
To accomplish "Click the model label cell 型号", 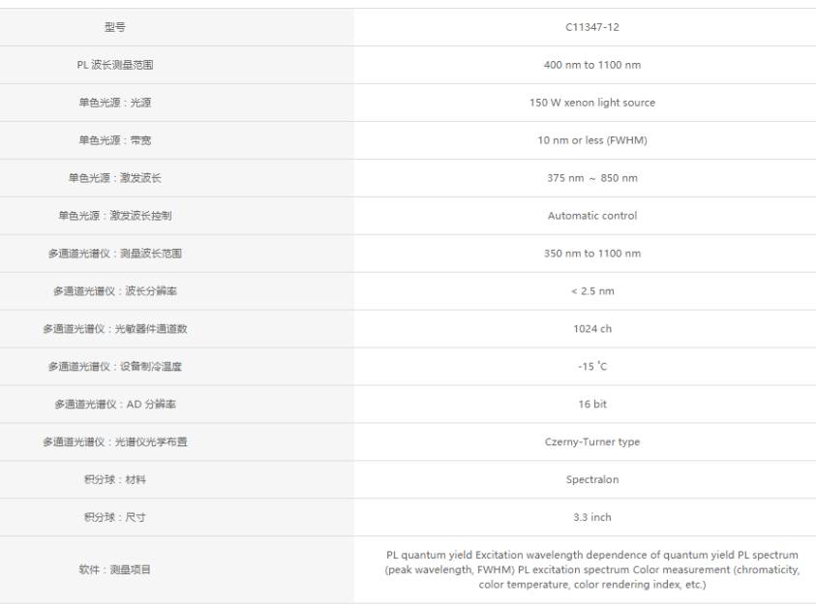I will (x=114, y=27).
